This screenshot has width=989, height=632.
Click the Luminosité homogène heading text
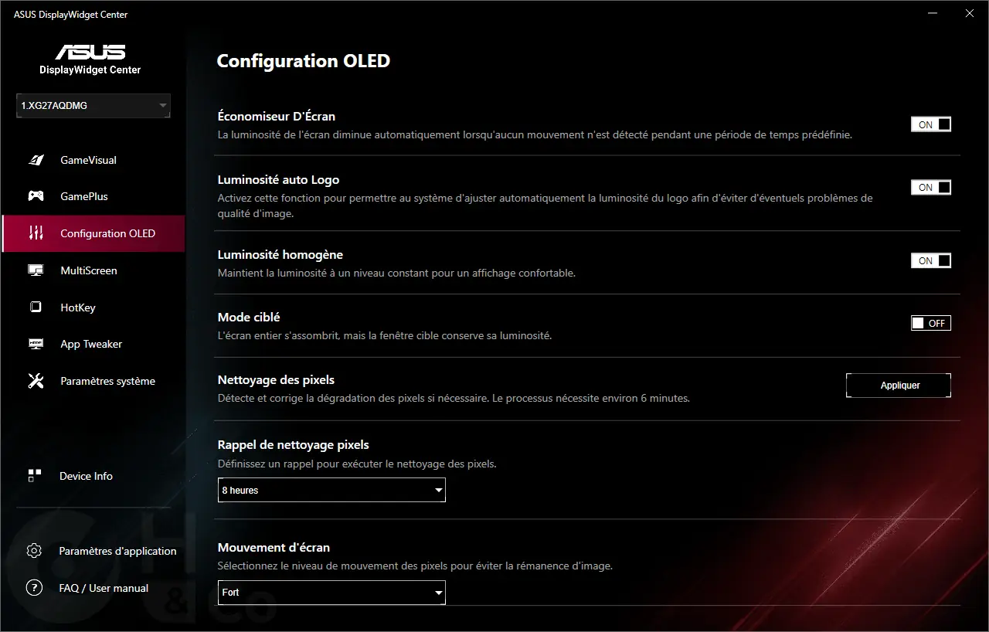point(280,254)
